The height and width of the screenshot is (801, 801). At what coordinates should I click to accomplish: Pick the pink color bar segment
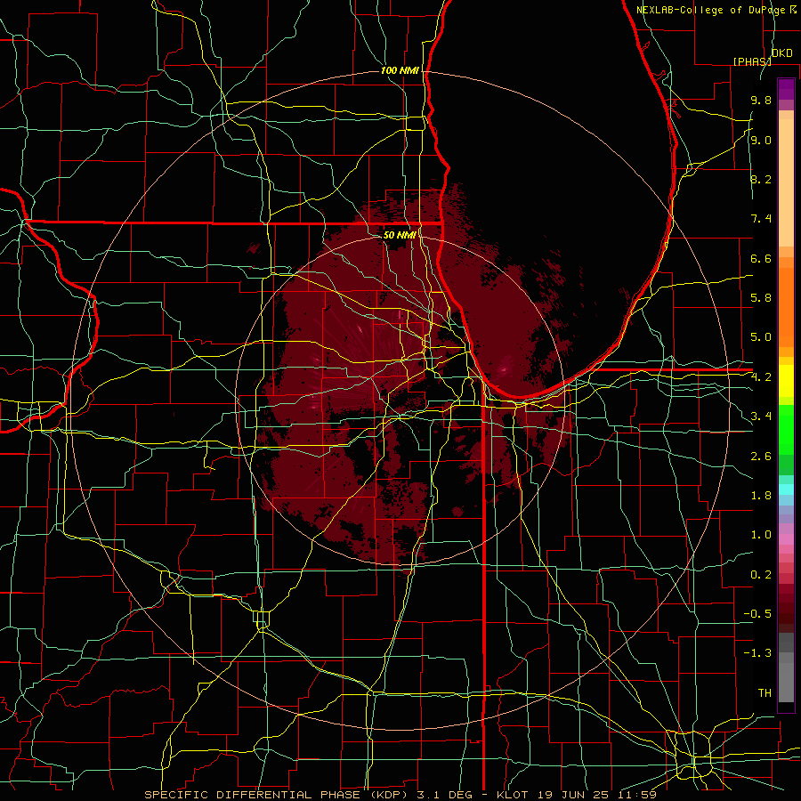[786, 539]
